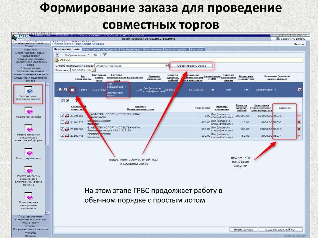Click red icon on lot 21103748 row
318x238 pixels.
coord(67,136)
